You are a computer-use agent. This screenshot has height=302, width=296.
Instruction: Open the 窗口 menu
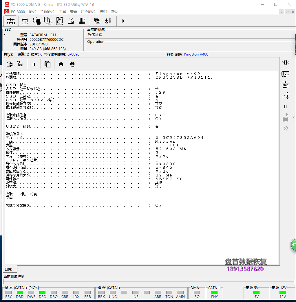pyautogui.click(x=104, y=12)
